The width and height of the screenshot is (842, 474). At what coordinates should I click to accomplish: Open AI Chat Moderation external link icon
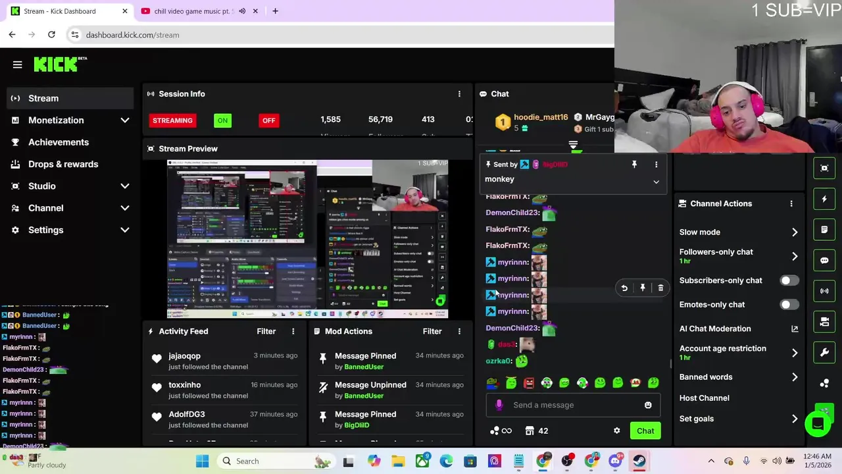795,329
